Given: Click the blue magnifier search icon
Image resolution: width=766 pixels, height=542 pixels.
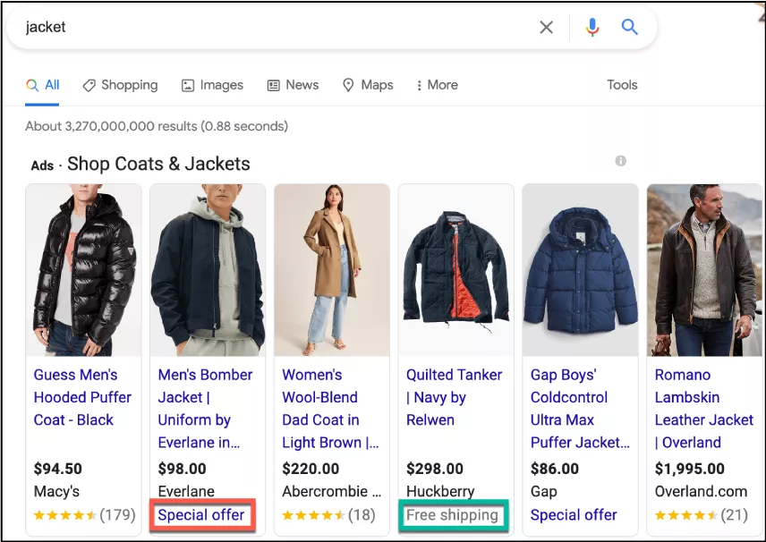Looking at the screenshot, I should tap(629, 27).
